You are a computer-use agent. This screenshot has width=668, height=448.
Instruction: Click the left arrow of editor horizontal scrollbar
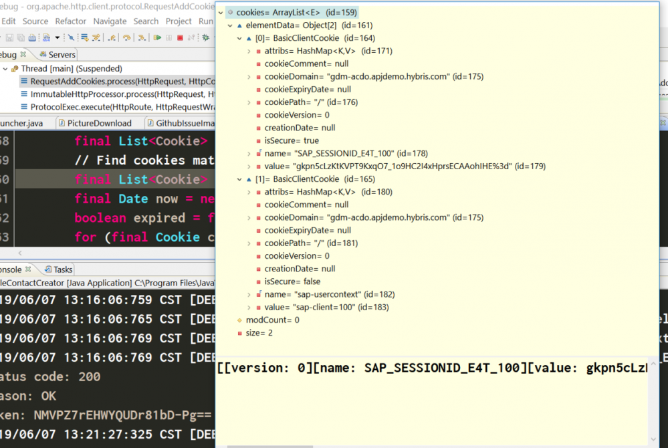[20, 253]
